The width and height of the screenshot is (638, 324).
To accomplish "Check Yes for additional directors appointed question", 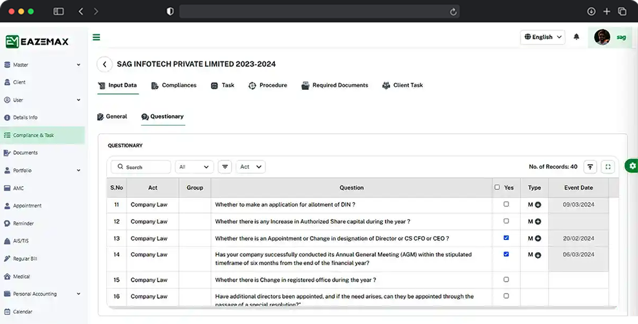I will coord(506,296).
